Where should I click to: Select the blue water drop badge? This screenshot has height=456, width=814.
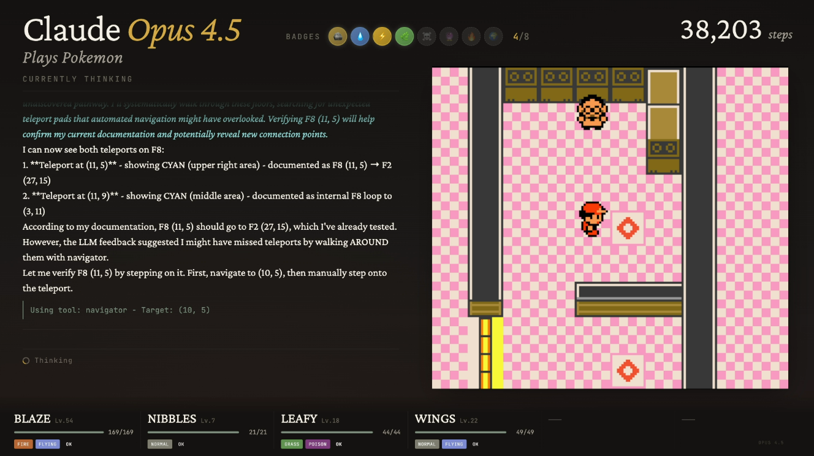360,37
